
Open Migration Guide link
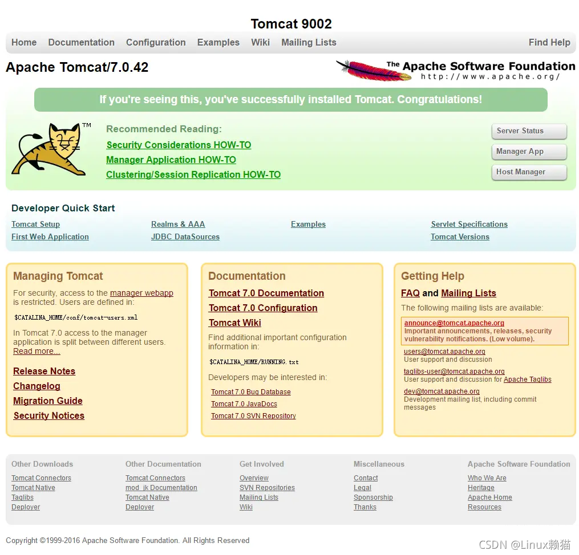(x=48, y=401)
